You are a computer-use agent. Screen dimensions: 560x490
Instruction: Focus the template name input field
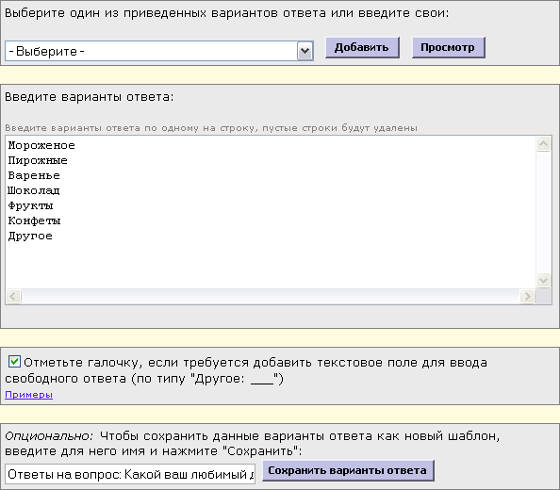tap(130, 474)
